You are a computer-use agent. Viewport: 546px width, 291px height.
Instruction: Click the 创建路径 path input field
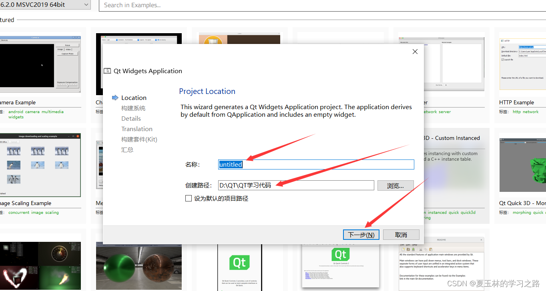296,185
